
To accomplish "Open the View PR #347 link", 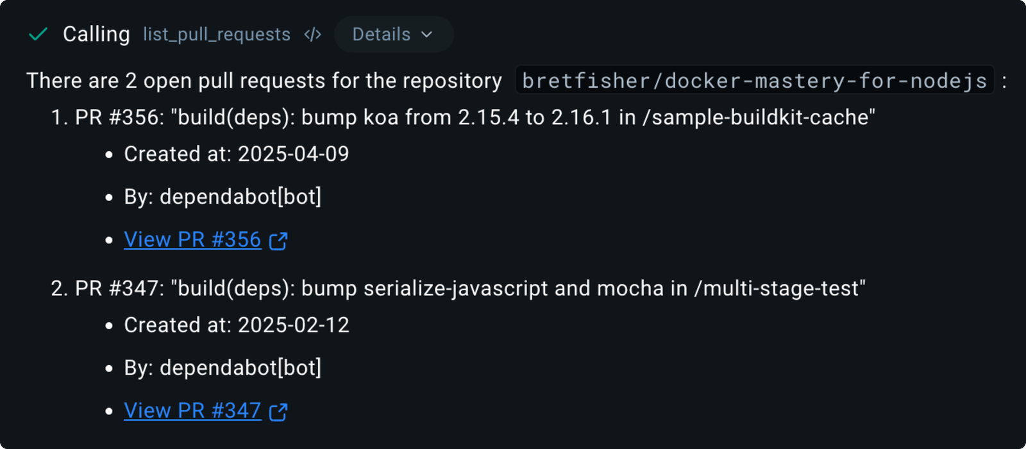I will (192, 411).
